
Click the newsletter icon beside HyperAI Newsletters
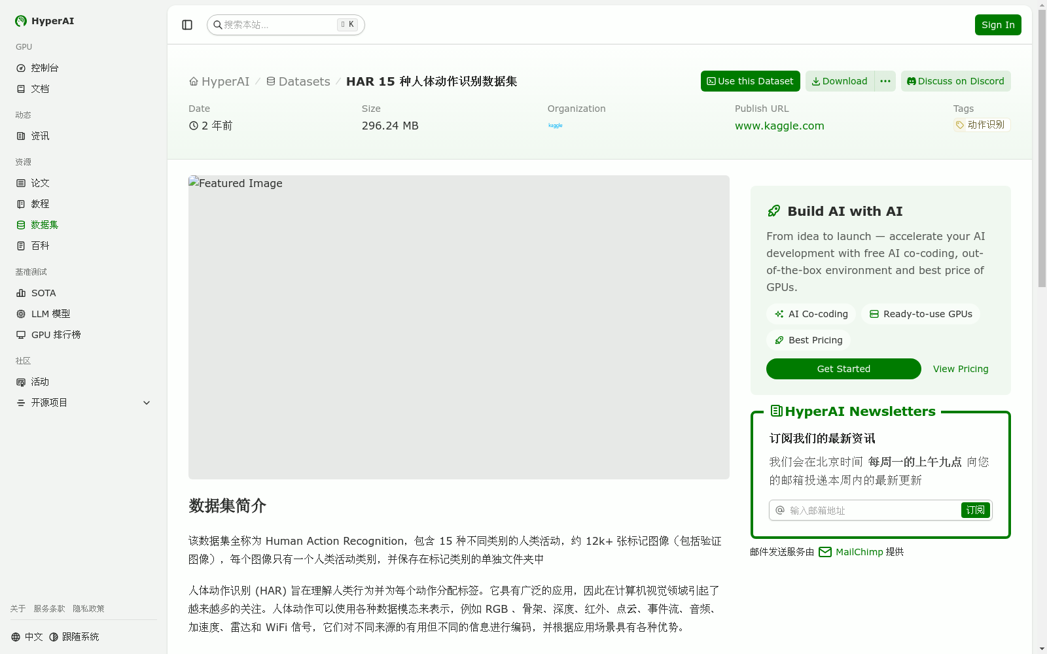[777, 411]
